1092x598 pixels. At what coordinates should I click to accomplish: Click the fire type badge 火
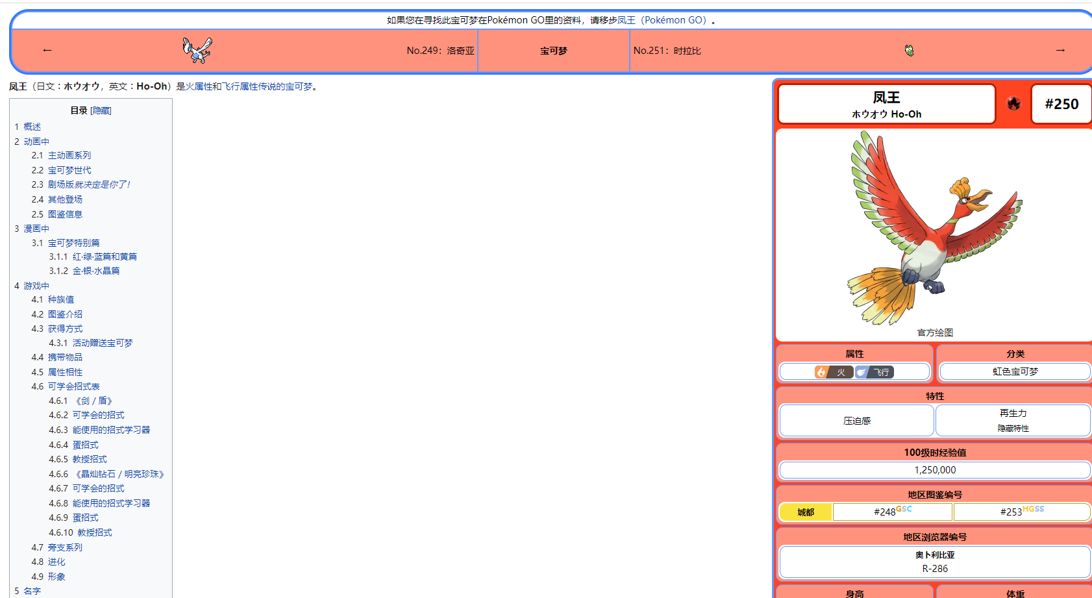[834, 372]
